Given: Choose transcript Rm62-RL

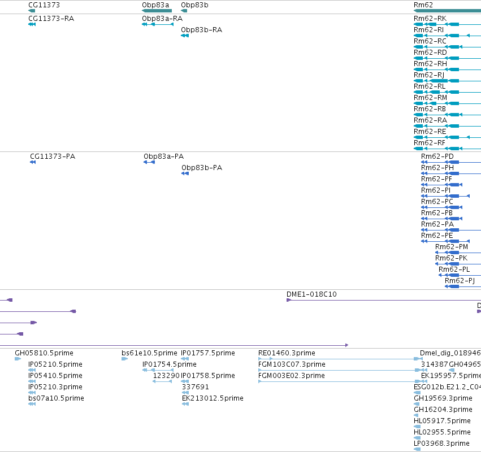Looking at the screenshot, I should pyautogui.click(x=430, y=86).
